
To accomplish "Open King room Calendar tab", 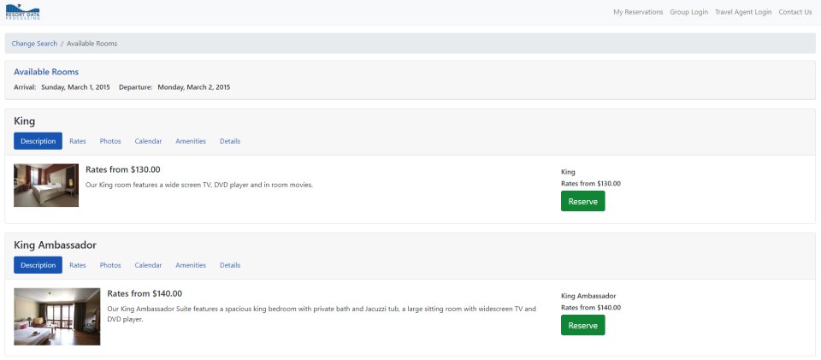I will tap(148, 141).
